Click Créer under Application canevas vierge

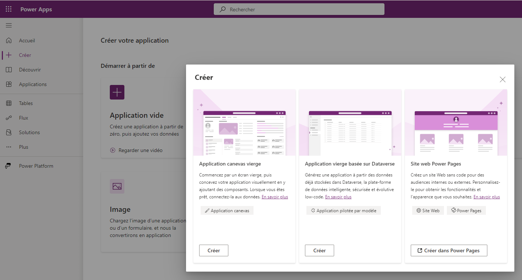(x=213, y=250)
